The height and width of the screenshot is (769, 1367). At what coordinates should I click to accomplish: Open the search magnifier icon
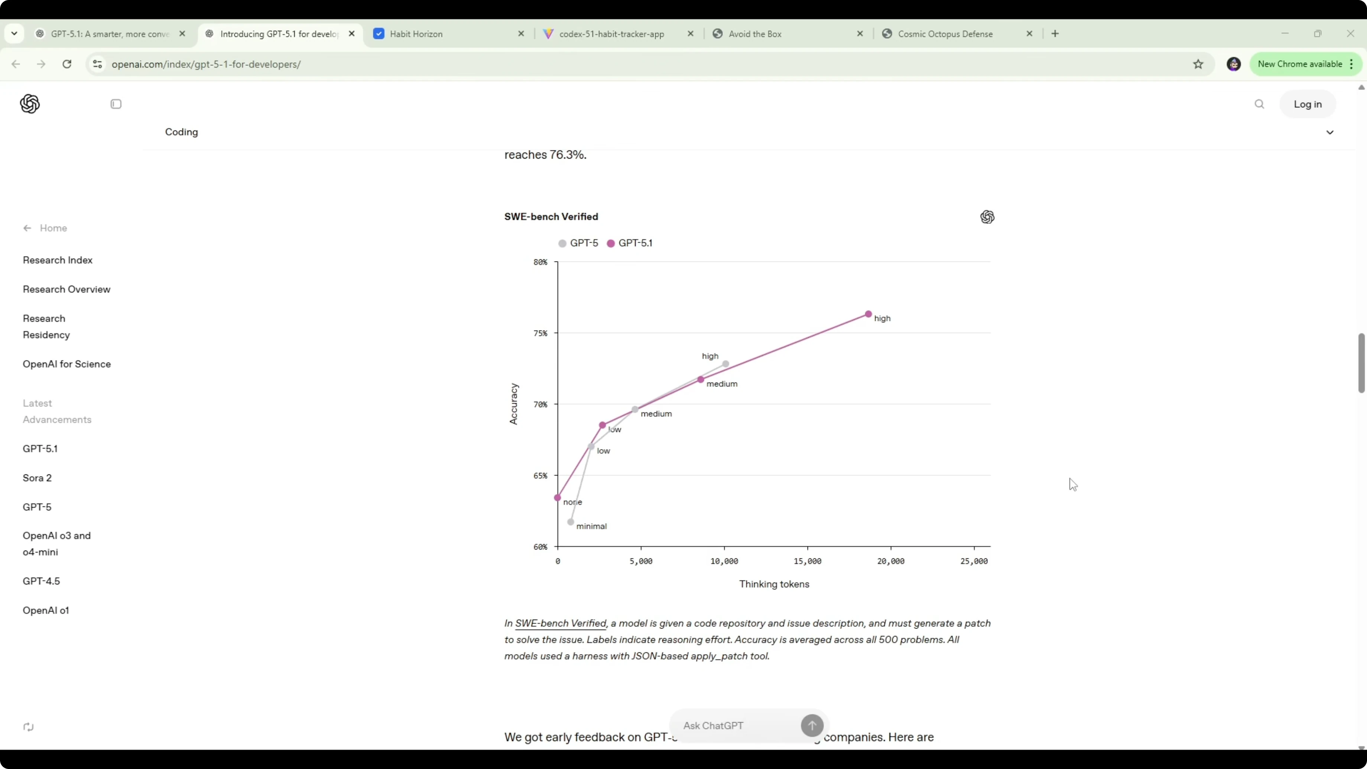click(1259, 104)
